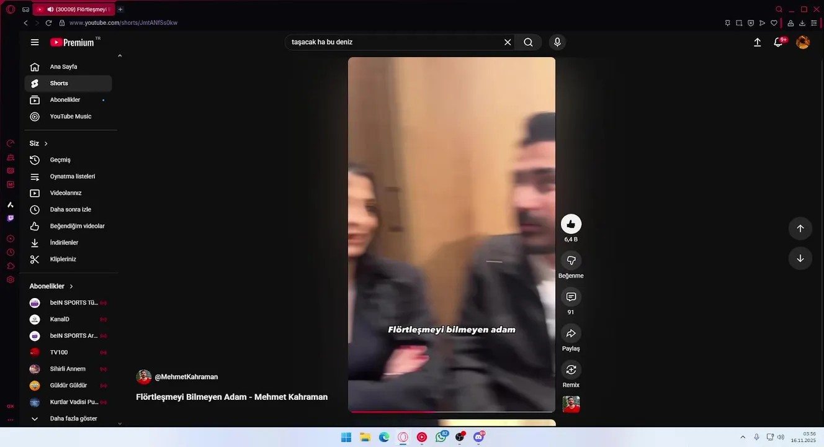Open TV100 subscription channel
The image size is (824, 447).
68,353
